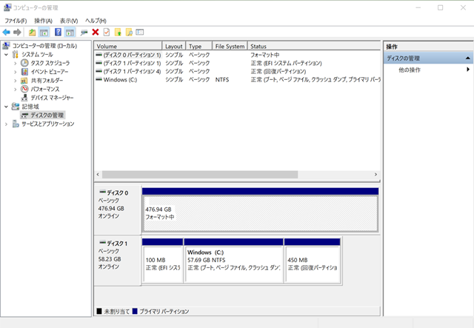Expand the 共有フォルダー node
Screen dimensions: 474x328
(15, 81)
